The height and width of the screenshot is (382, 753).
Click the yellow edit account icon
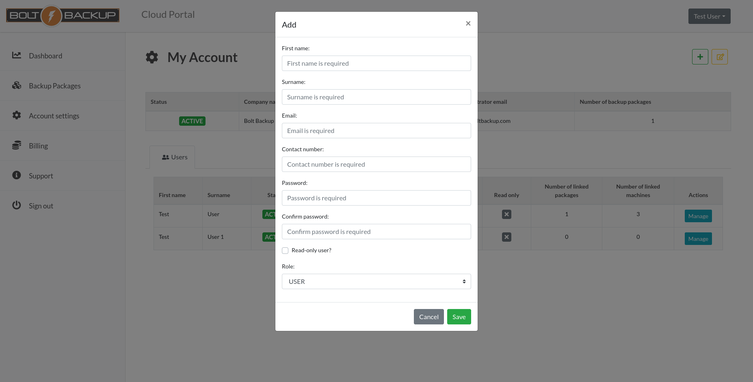[719, 57]
